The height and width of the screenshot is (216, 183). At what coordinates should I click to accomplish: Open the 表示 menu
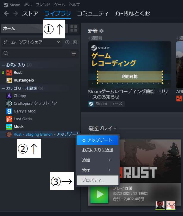tap(28, 5)
